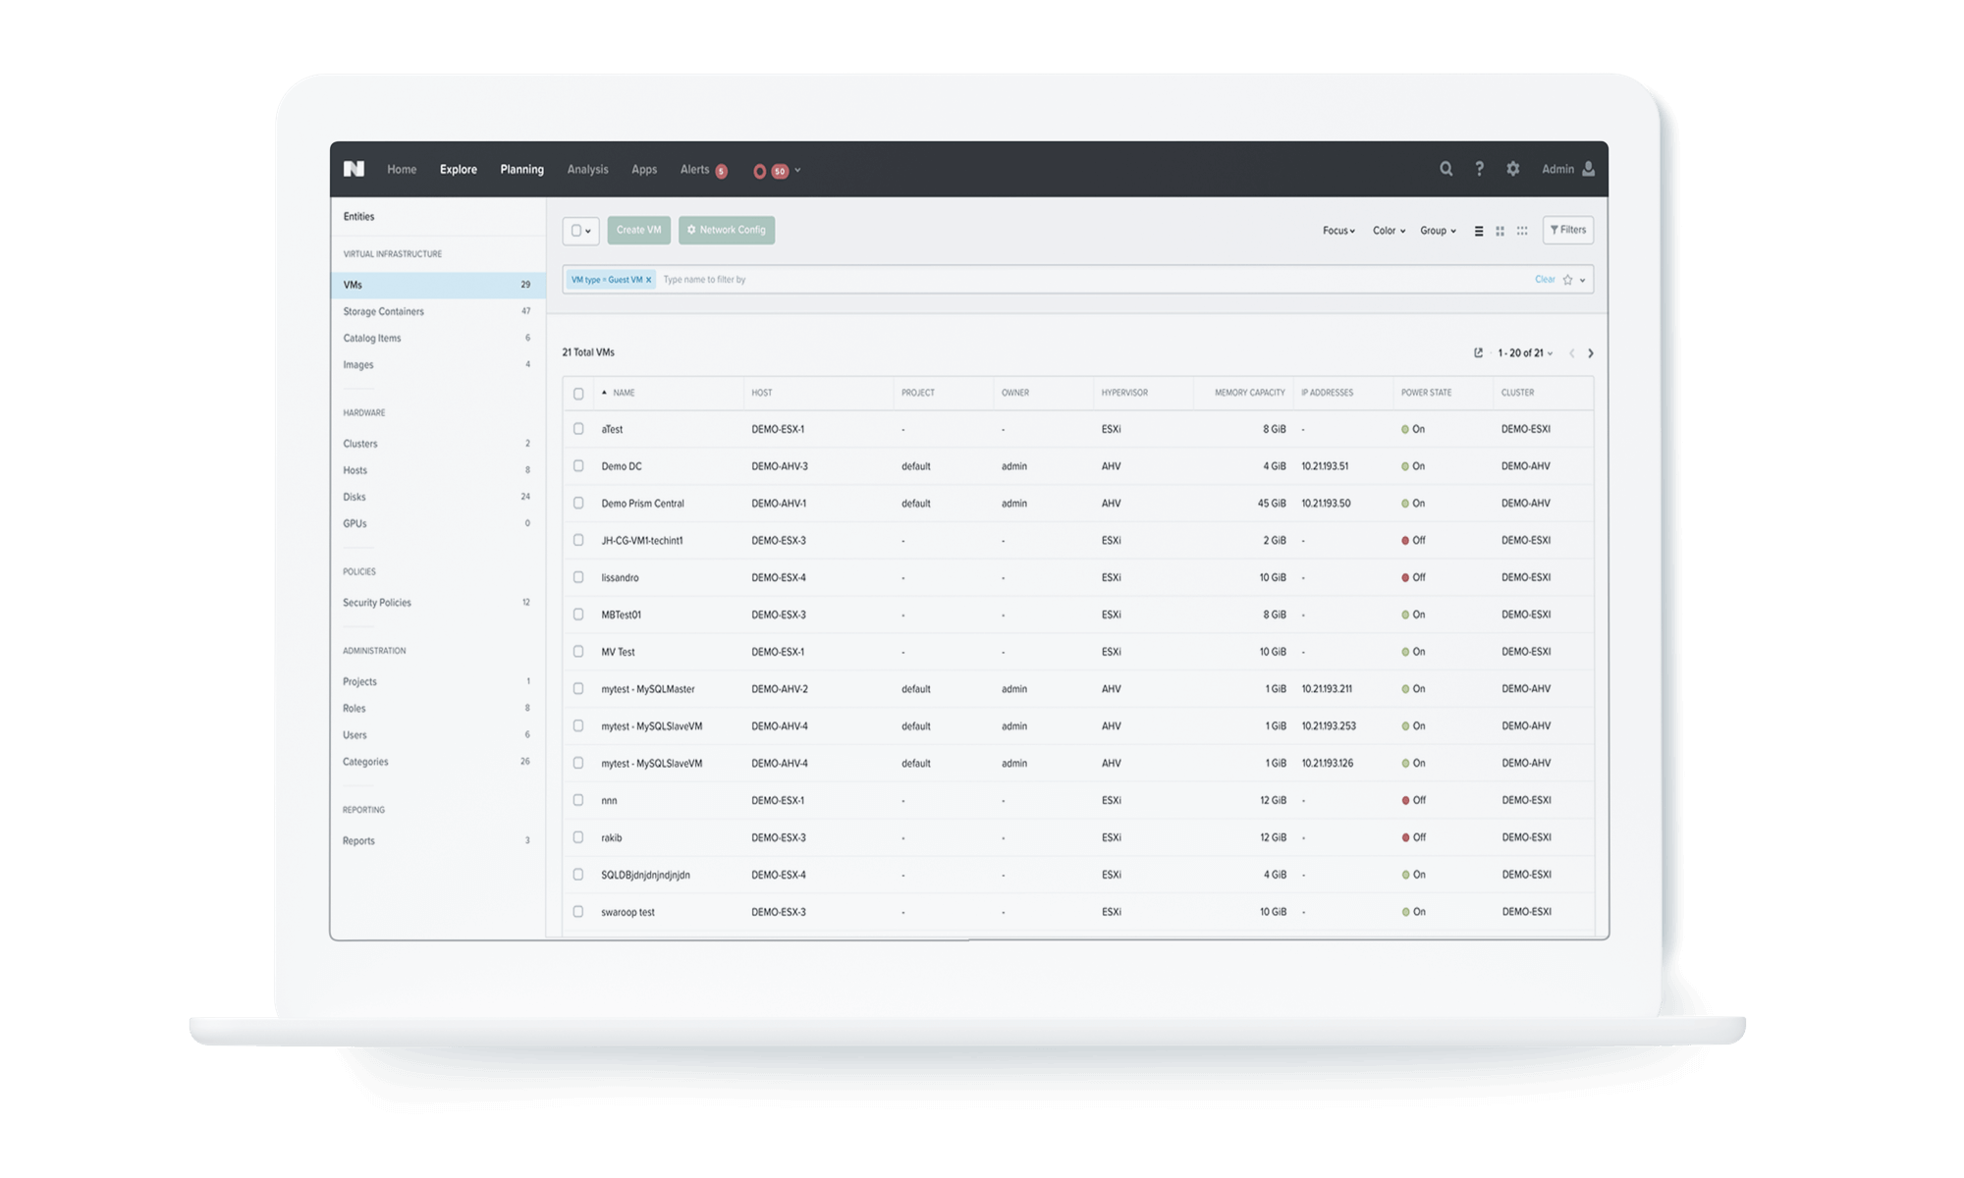
Task: Go to the Alerts tab
Action: 694,169
